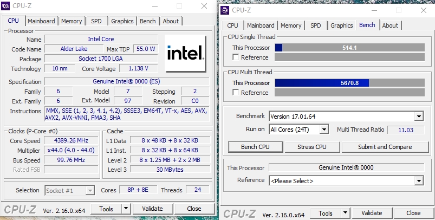Click Level 3 cache value 30 MBytes

(x=170, y=170)
